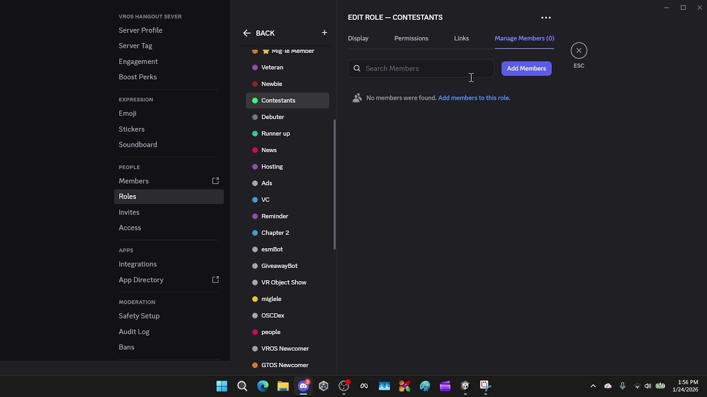Click the volume icon in system tray

(x=648, y=386)
